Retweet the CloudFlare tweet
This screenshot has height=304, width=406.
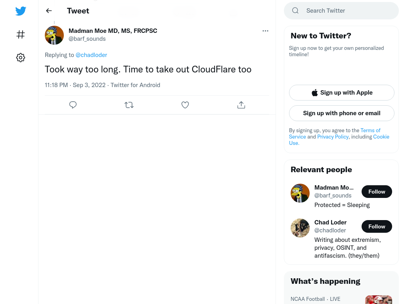129,105
